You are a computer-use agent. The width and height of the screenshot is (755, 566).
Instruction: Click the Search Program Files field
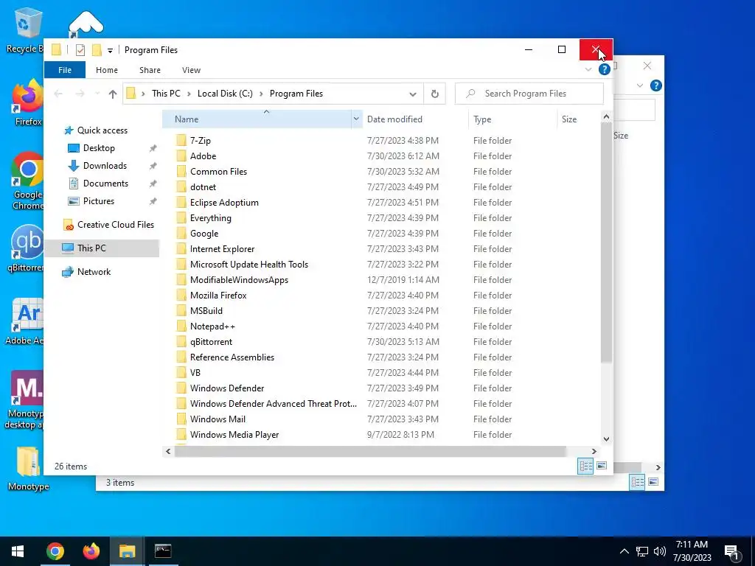pos(529,94)
